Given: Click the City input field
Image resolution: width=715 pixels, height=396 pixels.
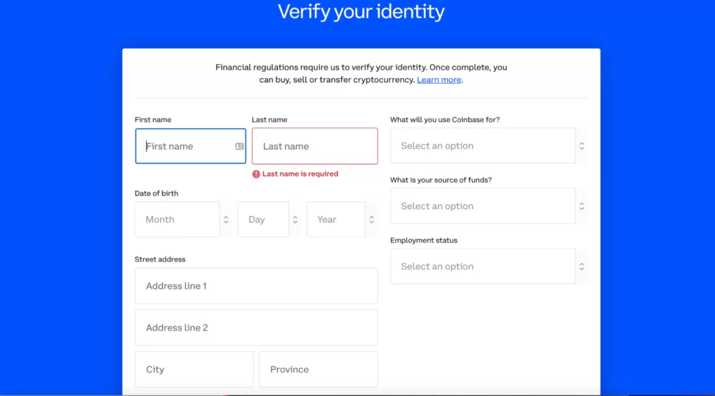Looking at the screenshot, I should pos(194,369).
